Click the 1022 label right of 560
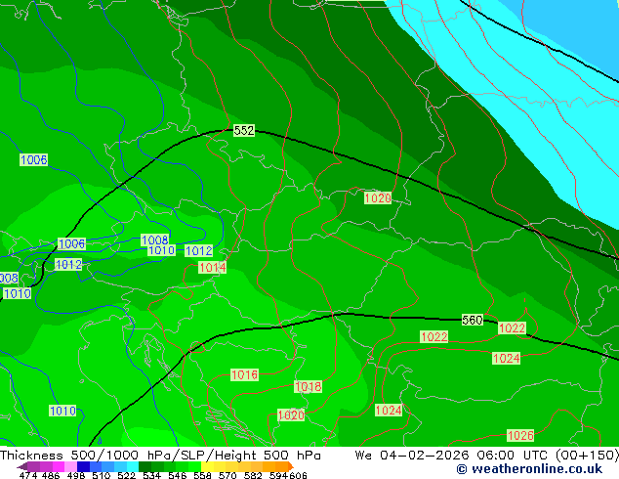 512,328
